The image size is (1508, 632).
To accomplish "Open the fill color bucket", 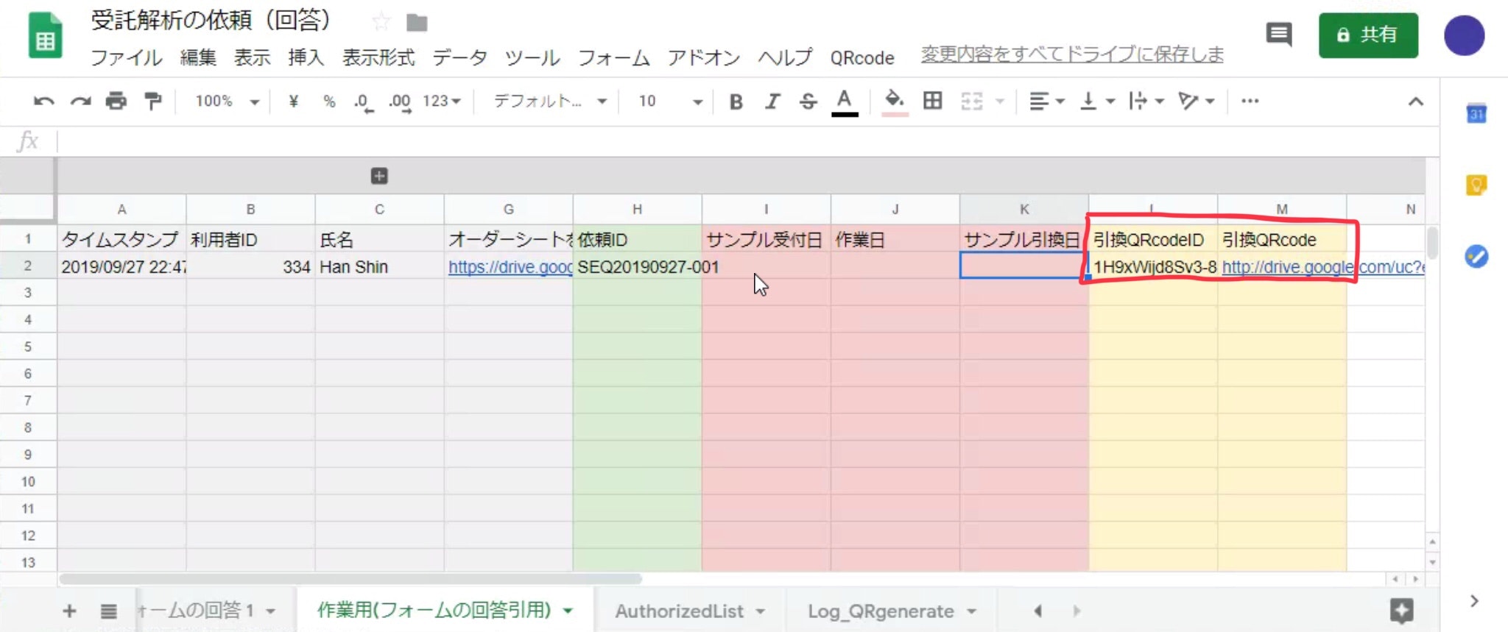I will (x=895, y=102).
